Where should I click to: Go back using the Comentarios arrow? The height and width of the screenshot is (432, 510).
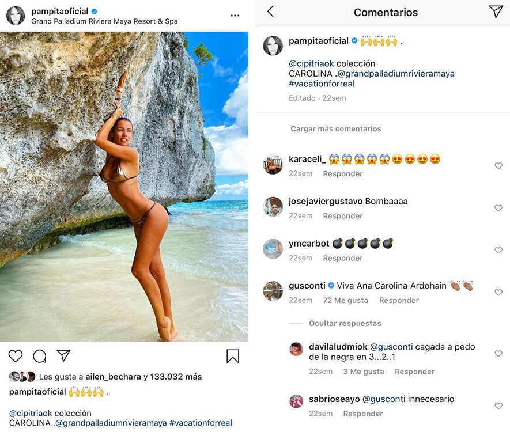point(270,12)
